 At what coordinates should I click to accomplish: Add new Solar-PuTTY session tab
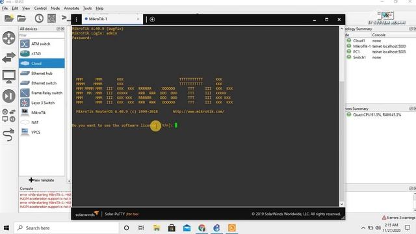coord(152,19)
